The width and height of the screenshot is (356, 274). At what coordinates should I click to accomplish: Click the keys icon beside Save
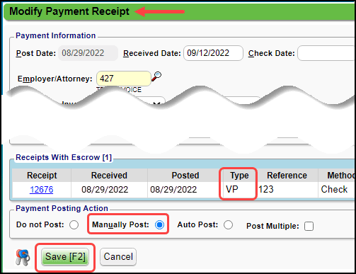click(x=23, y=258)
